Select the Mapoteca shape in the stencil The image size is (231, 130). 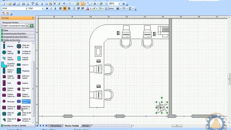point(19,71)
